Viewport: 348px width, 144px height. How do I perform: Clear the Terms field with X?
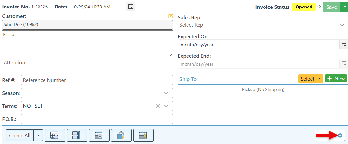tap(158, 106)
